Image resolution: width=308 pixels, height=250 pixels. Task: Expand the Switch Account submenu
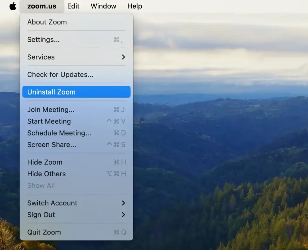click(x=76, y=203)
